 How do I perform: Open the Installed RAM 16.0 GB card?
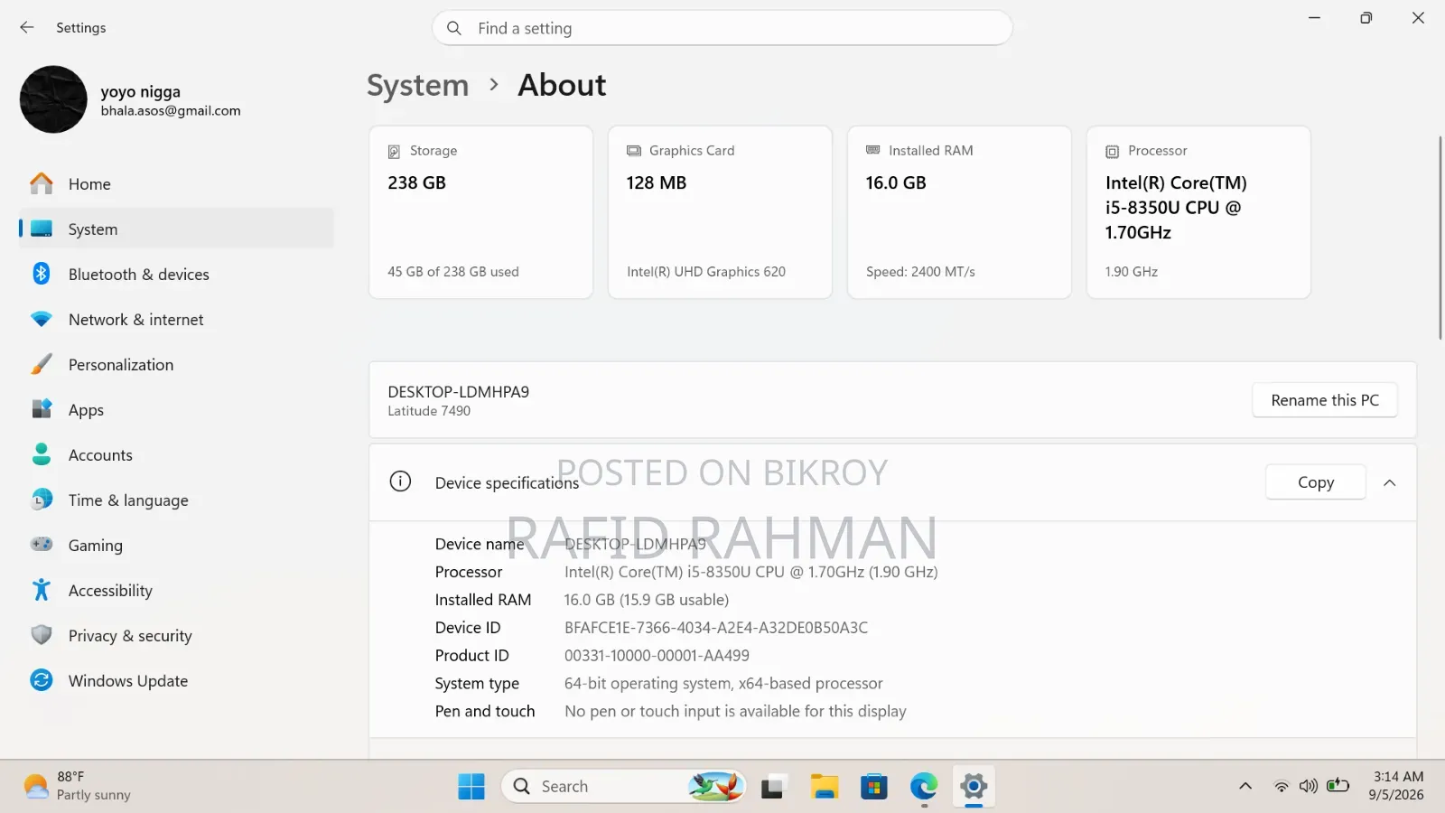pyautogui.click(x=959, y=212)
